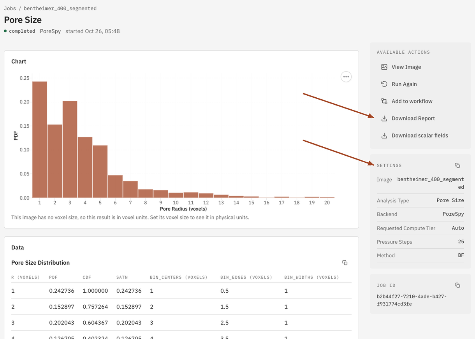The height and width of the screenshot is (339, 475).
Task: Click the voxel size notice below the chart
Action: (x=130, y=217)
